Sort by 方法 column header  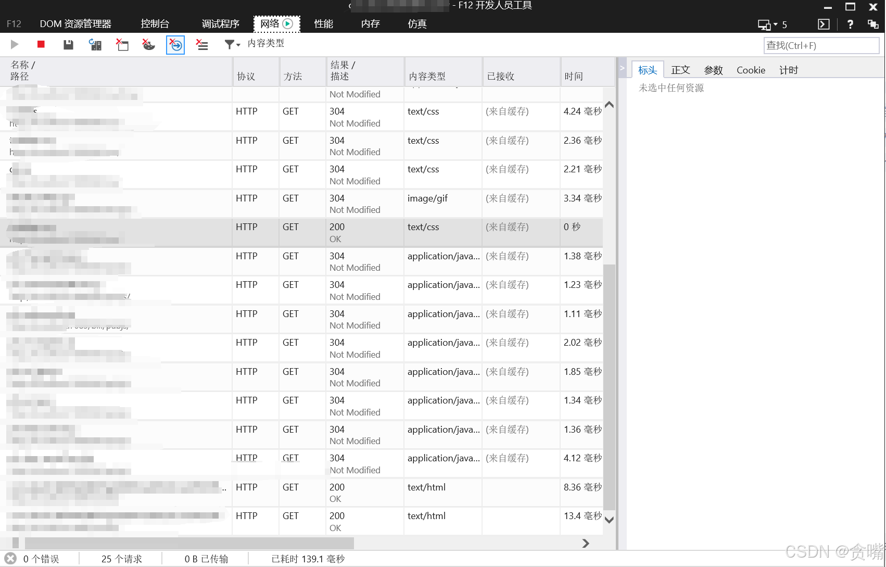302,71
